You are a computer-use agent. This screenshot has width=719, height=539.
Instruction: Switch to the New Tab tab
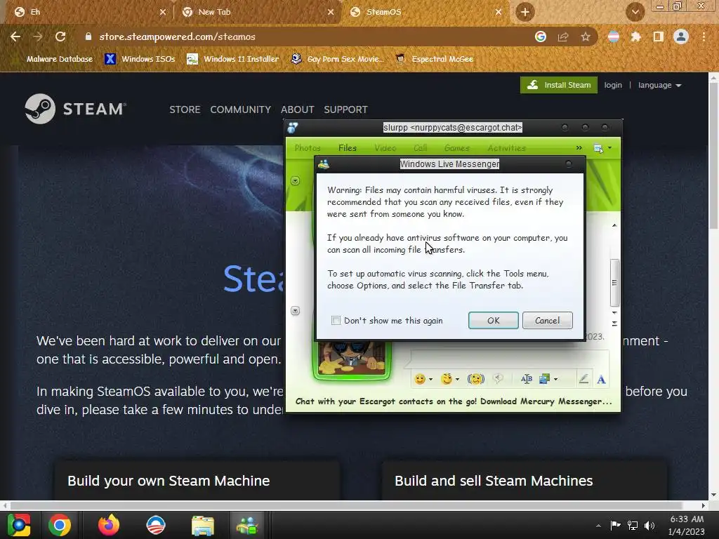258,12
